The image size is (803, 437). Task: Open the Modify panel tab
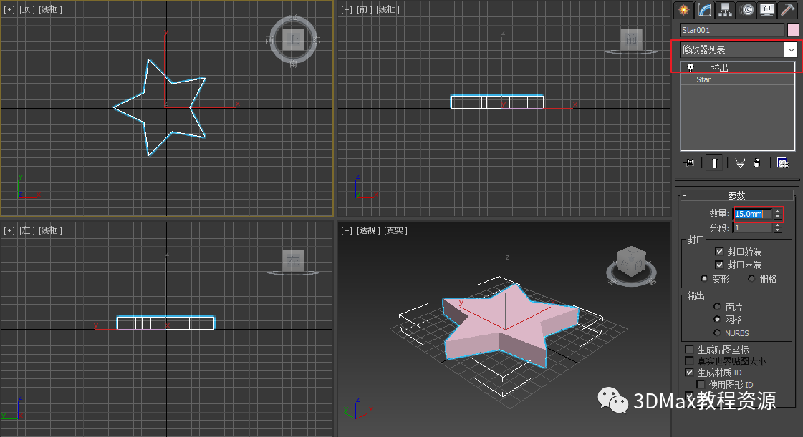[705, 10]
